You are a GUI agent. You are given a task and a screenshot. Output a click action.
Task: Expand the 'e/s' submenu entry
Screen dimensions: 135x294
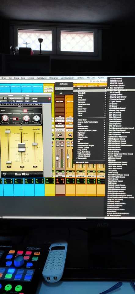64,93
